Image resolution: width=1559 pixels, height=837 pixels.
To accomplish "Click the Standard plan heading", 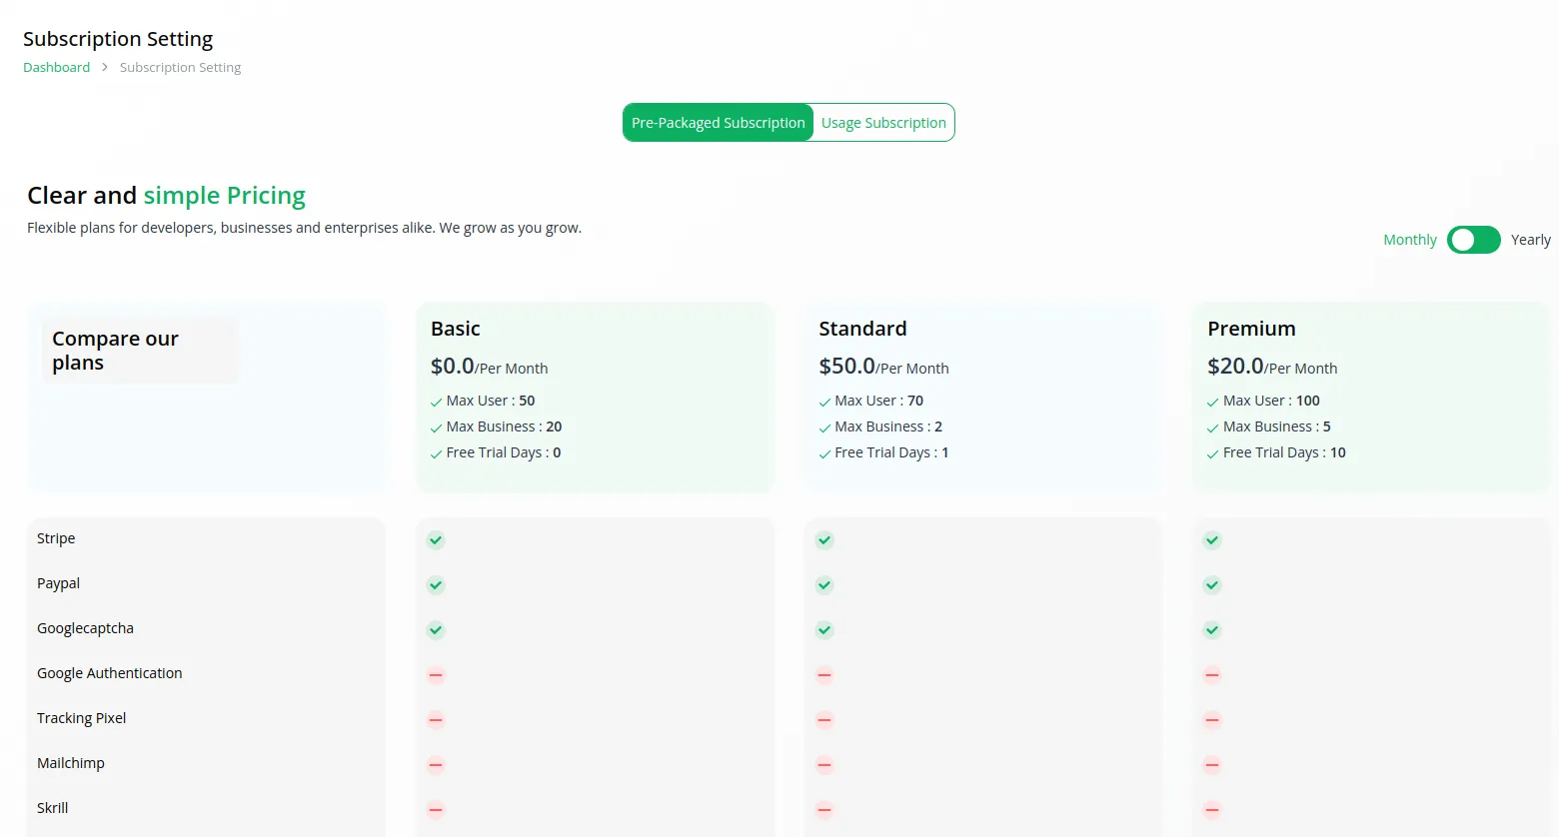I will tap(862, 329).
